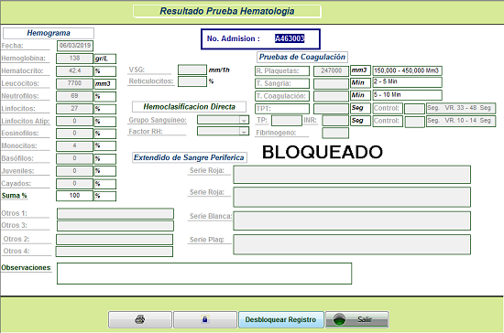Click the Eosinofilos value field

(74, 134)
